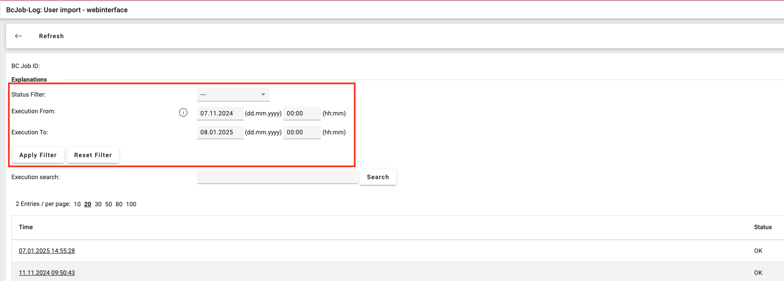Viewport: 784px width, 281px height.
Task: Click the Search button
Action: (x=378, y=177)
